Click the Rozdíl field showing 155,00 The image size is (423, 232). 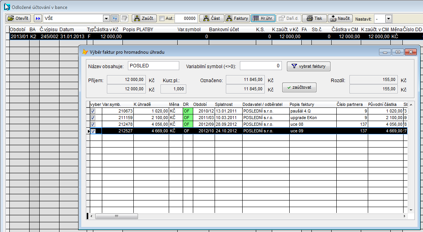pos(374,80)
